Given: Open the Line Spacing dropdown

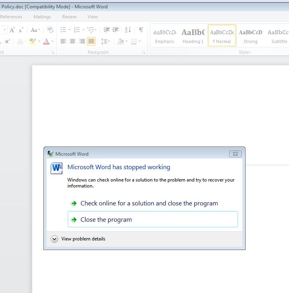Looking at the screenshot, I should click(x=105, y=41).
